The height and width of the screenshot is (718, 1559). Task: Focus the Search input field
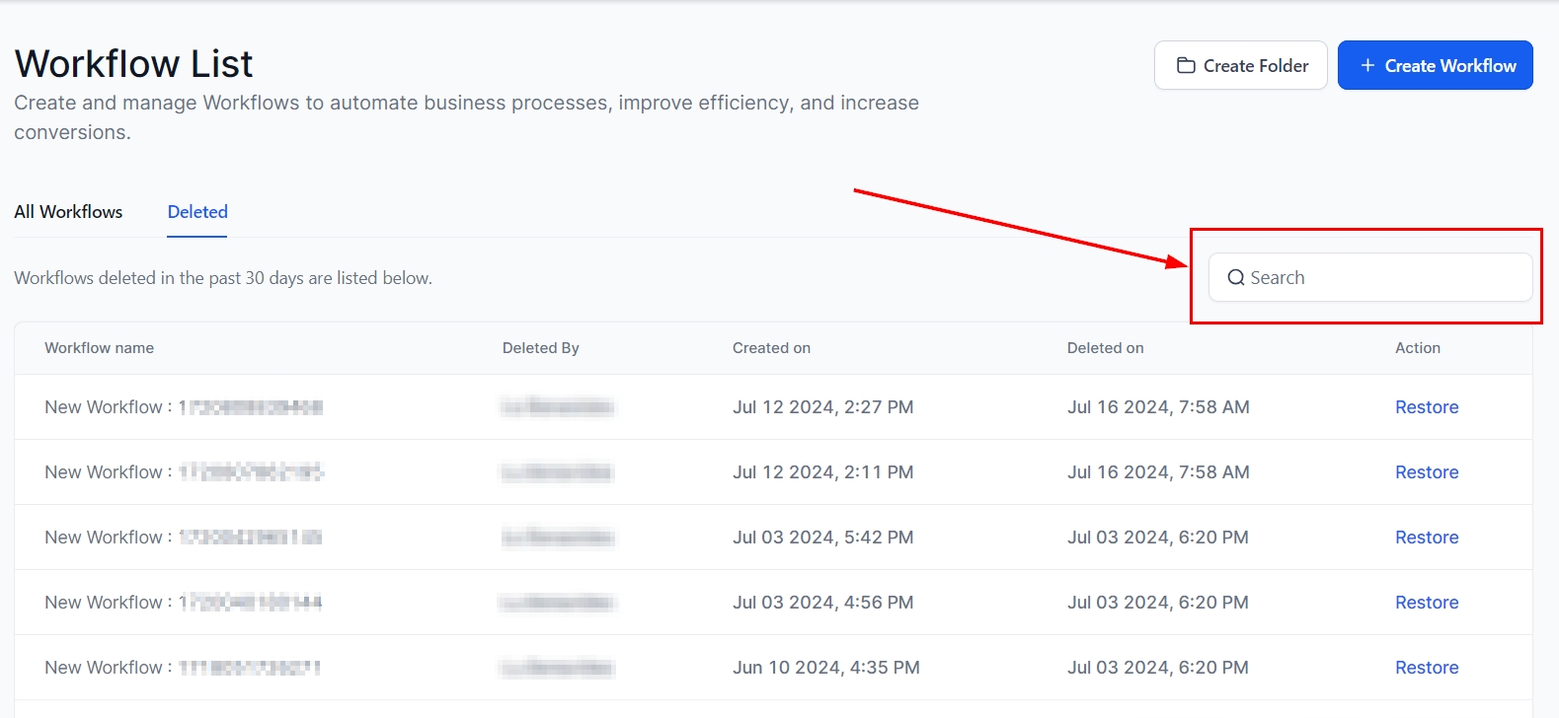[x=1382, y=278]
